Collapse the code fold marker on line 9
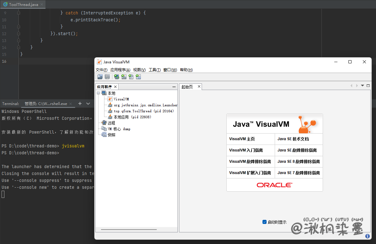The width and height of the screenshot is (376, 244). click(x=19, y=13)
